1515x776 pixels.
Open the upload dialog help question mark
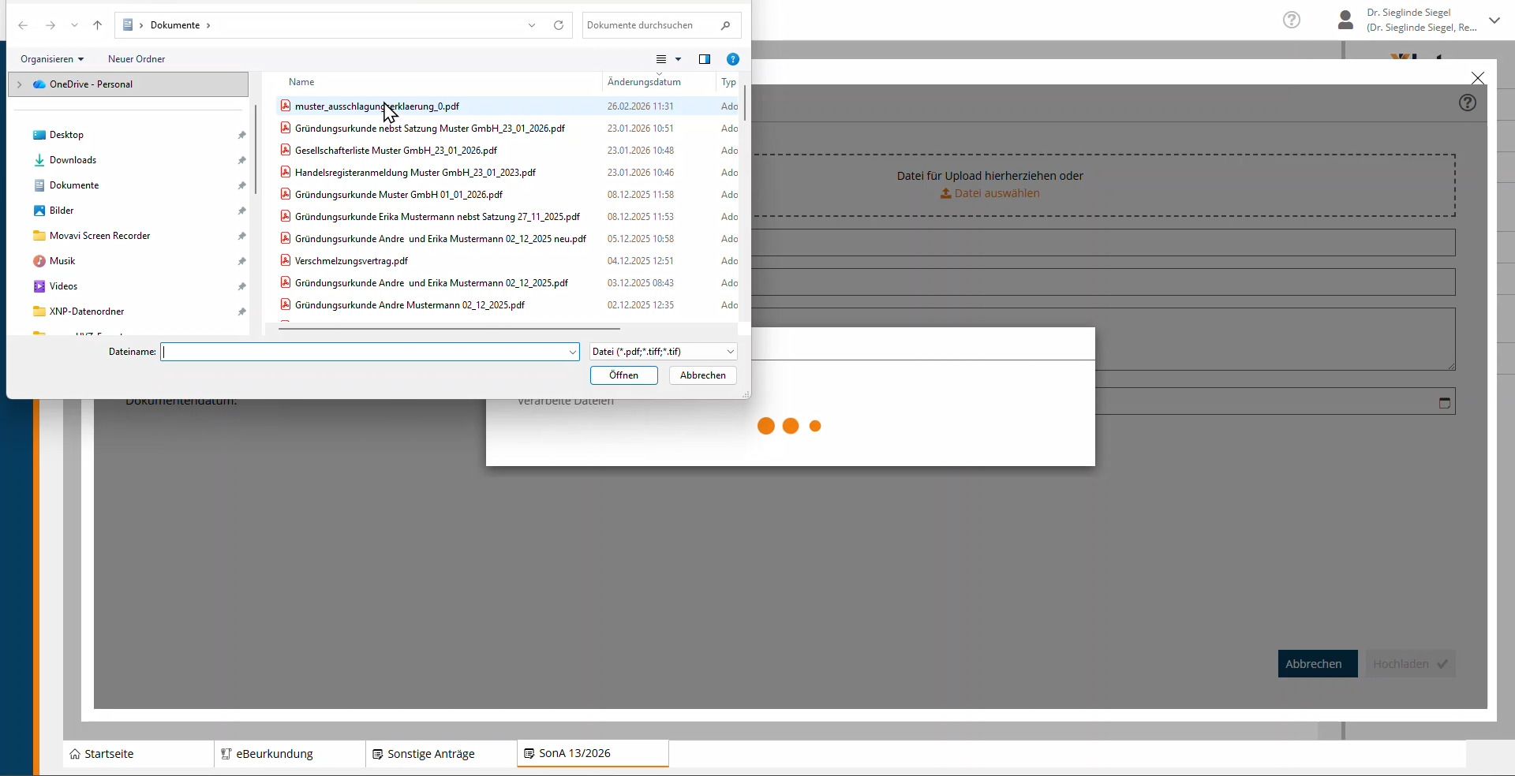(x=1468, y=103)
